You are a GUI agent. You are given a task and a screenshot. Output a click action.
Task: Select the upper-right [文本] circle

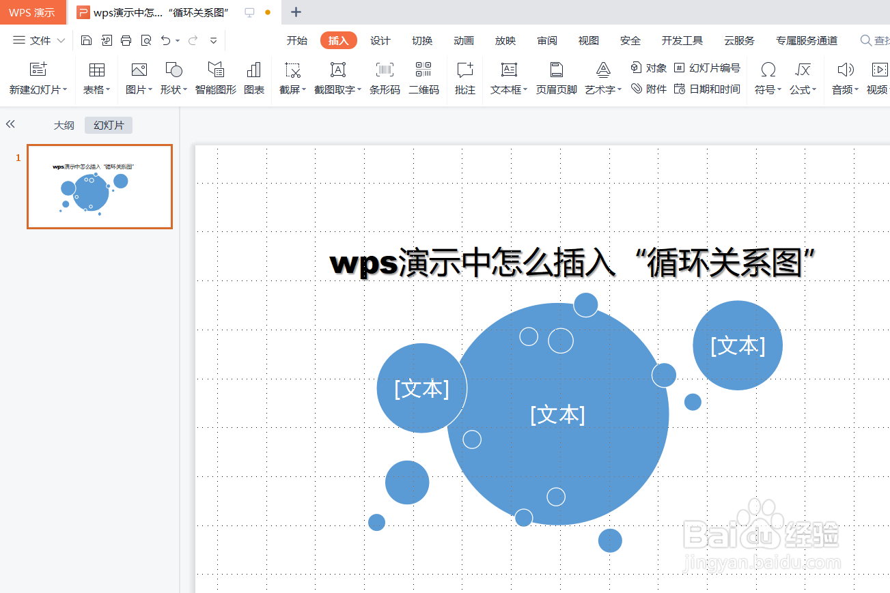[x=738, y=345]
